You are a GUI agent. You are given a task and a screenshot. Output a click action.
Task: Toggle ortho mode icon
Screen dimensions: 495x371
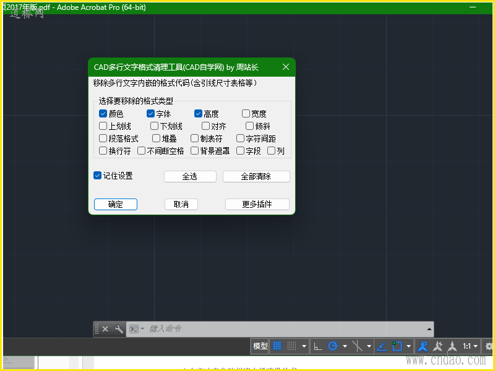click(x=318, y=346)
